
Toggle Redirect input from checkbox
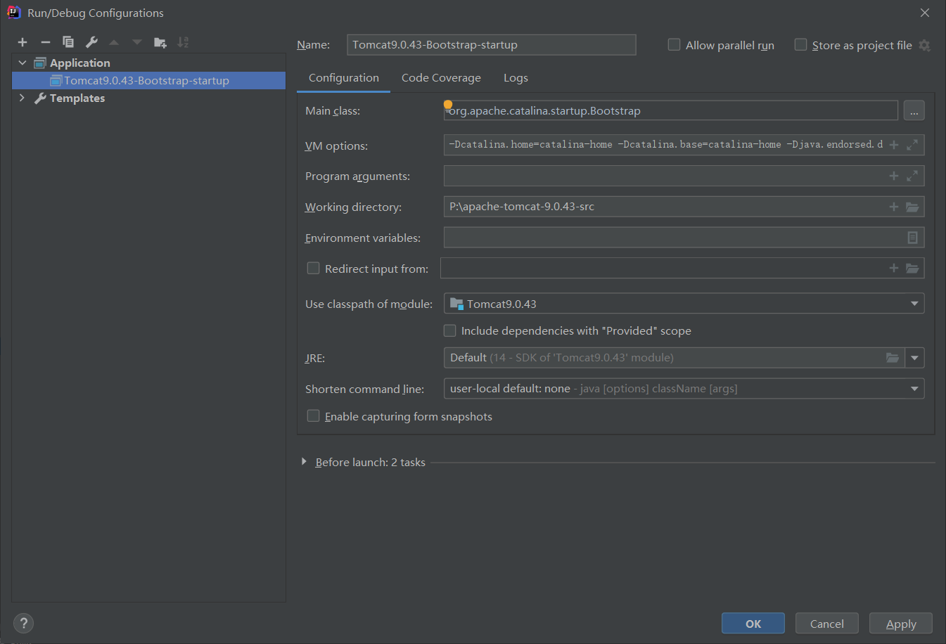click(314, 268)
